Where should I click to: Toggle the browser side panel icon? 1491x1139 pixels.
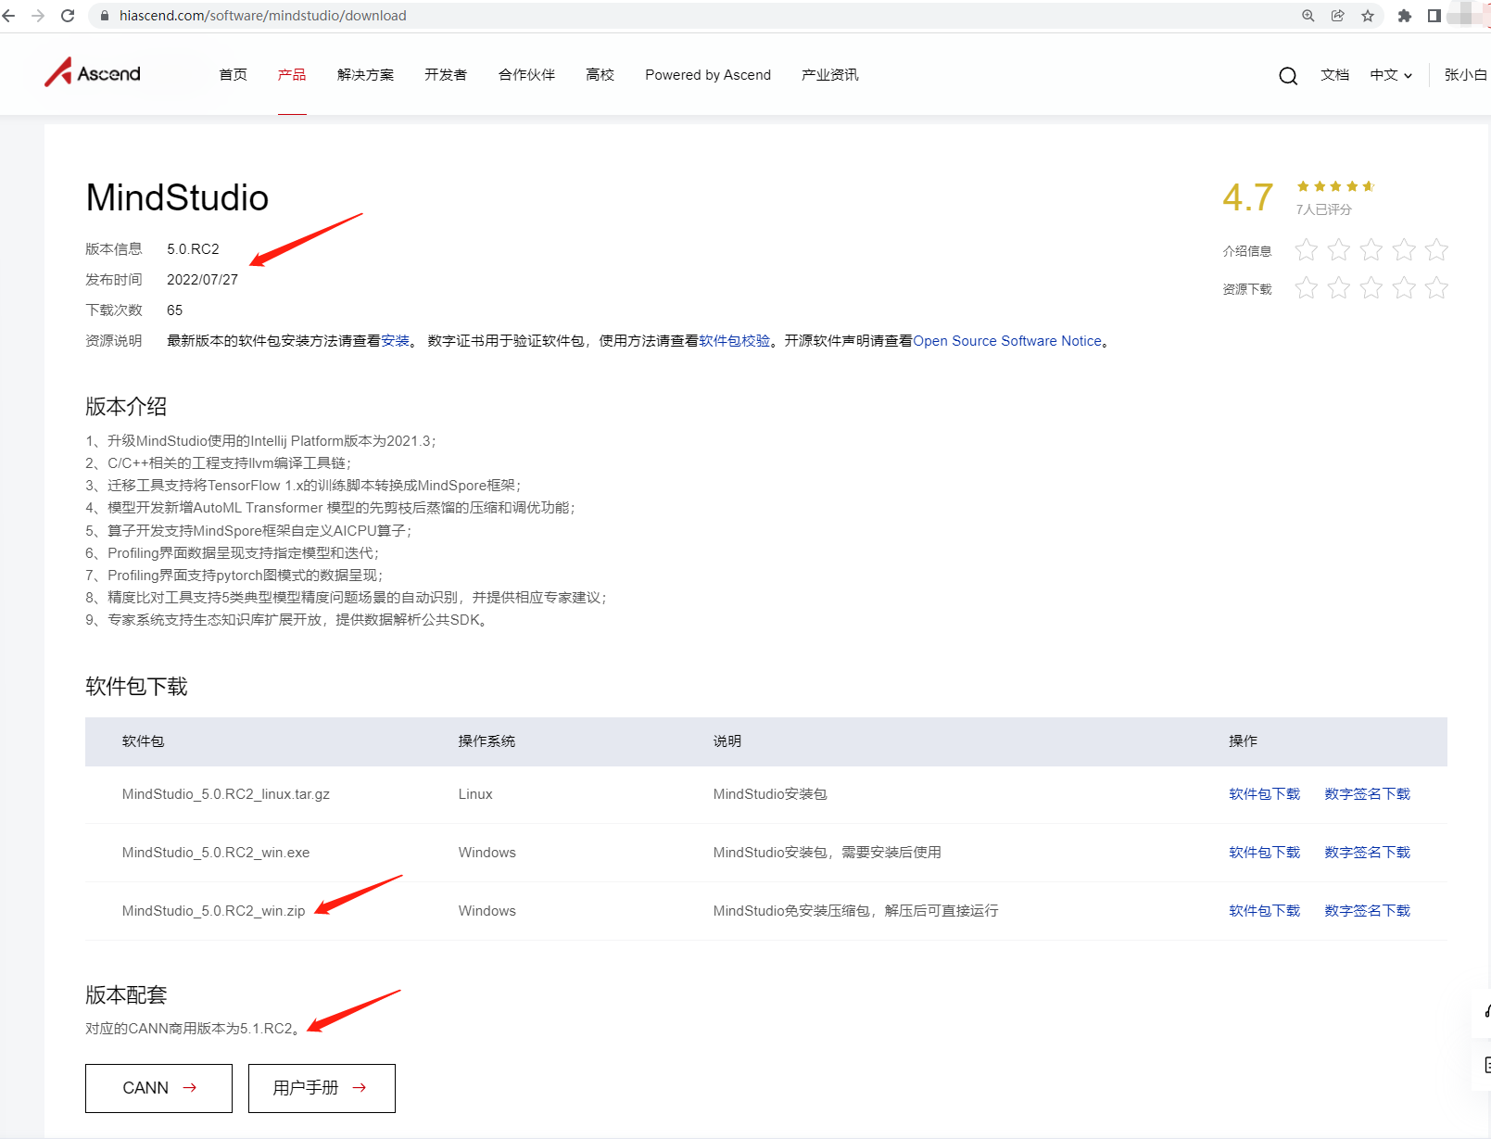click(x=1434, y=16)
